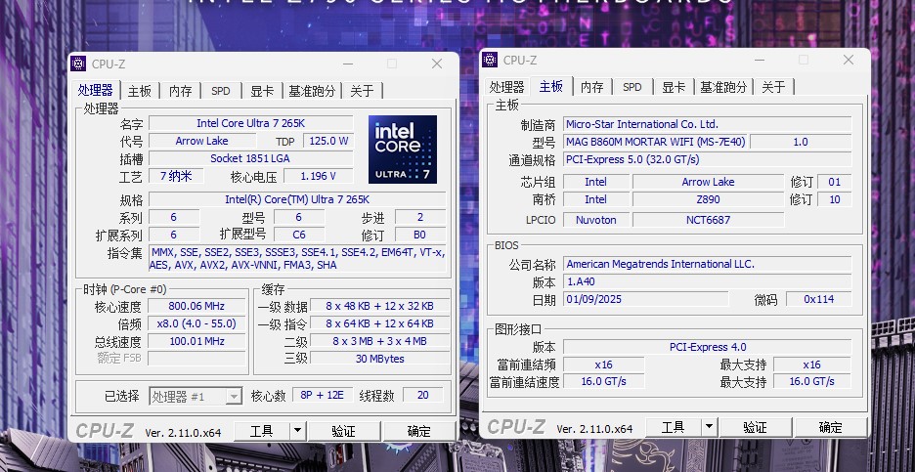Click CPU-Z app icon in left window title bar
The width and height of the screenshot is (915, 472).
78,64
